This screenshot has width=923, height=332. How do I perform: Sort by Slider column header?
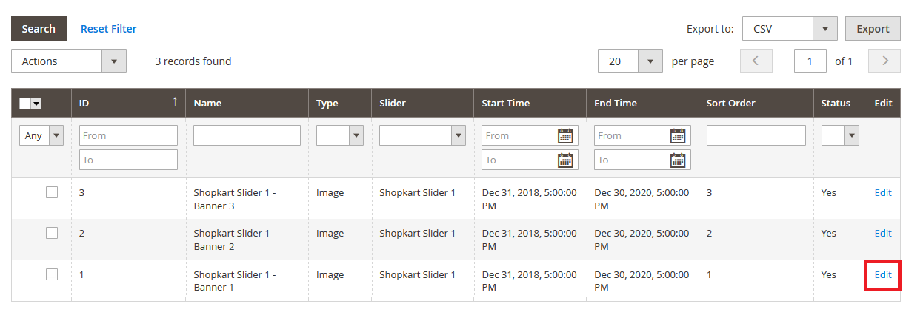pyautogui.click(x=422, y=103)
